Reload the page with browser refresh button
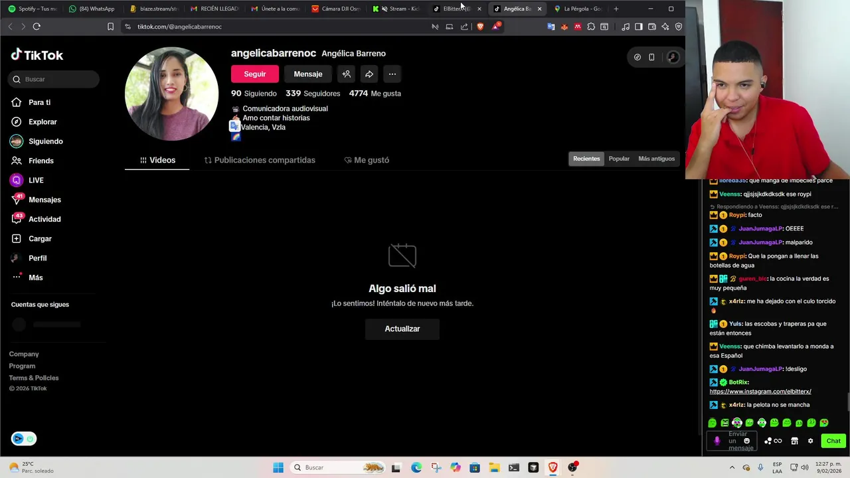850x478 pixels. click(x=37, y=27)
